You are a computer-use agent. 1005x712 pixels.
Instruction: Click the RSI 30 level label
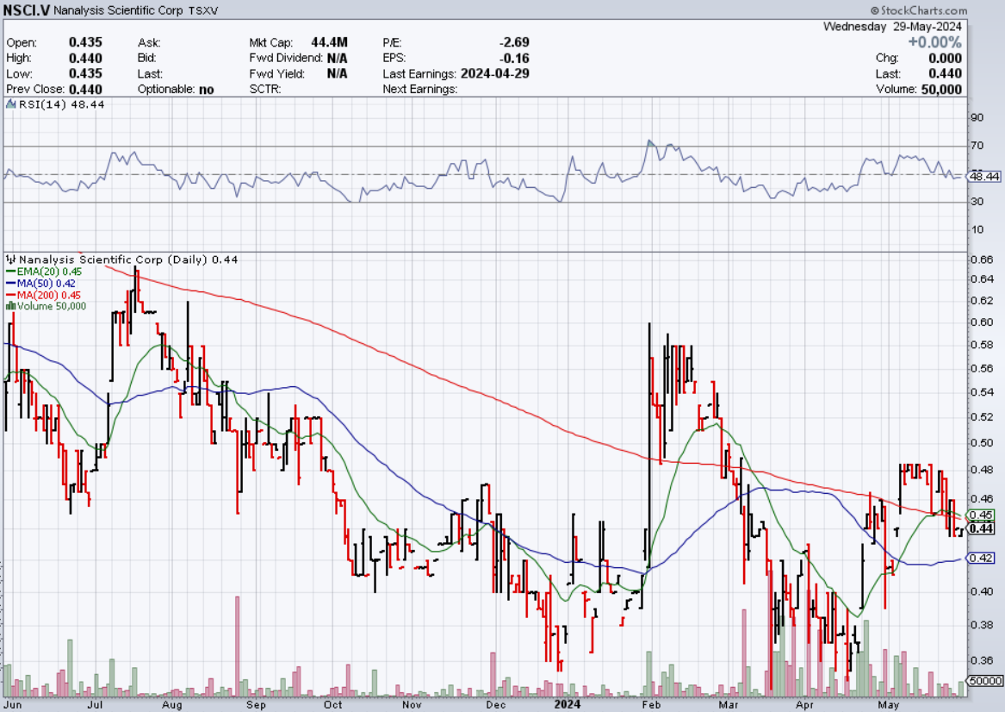(977, 202)
